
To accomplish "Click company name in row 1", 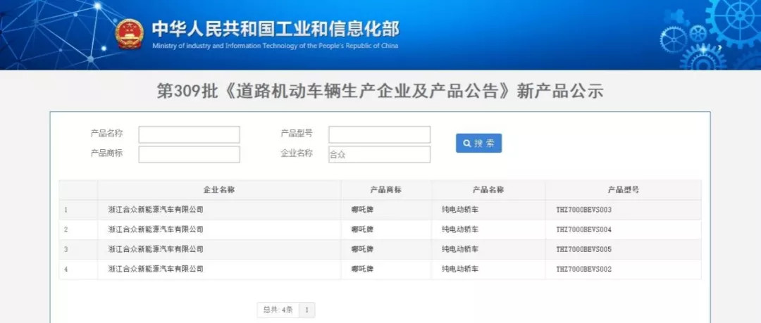I will (x=156, y=210).
